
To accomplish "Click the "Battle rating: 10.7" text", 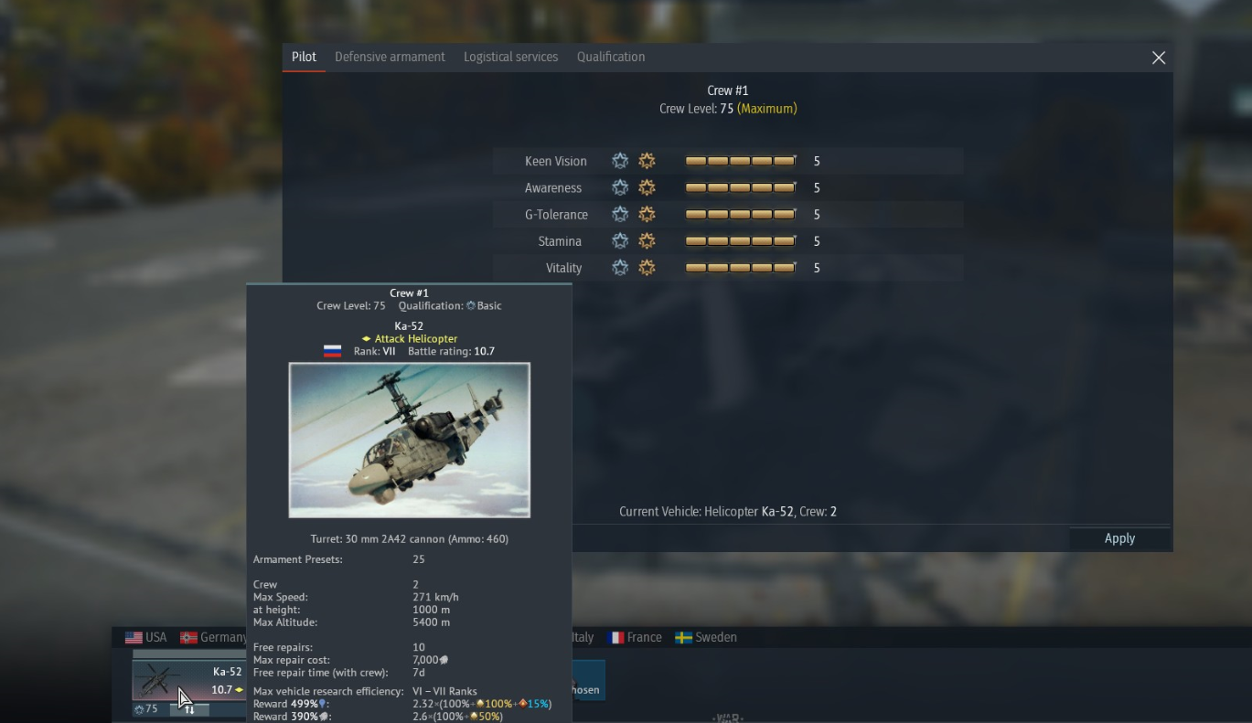I will pyautogui.click(x=451, y=351).
